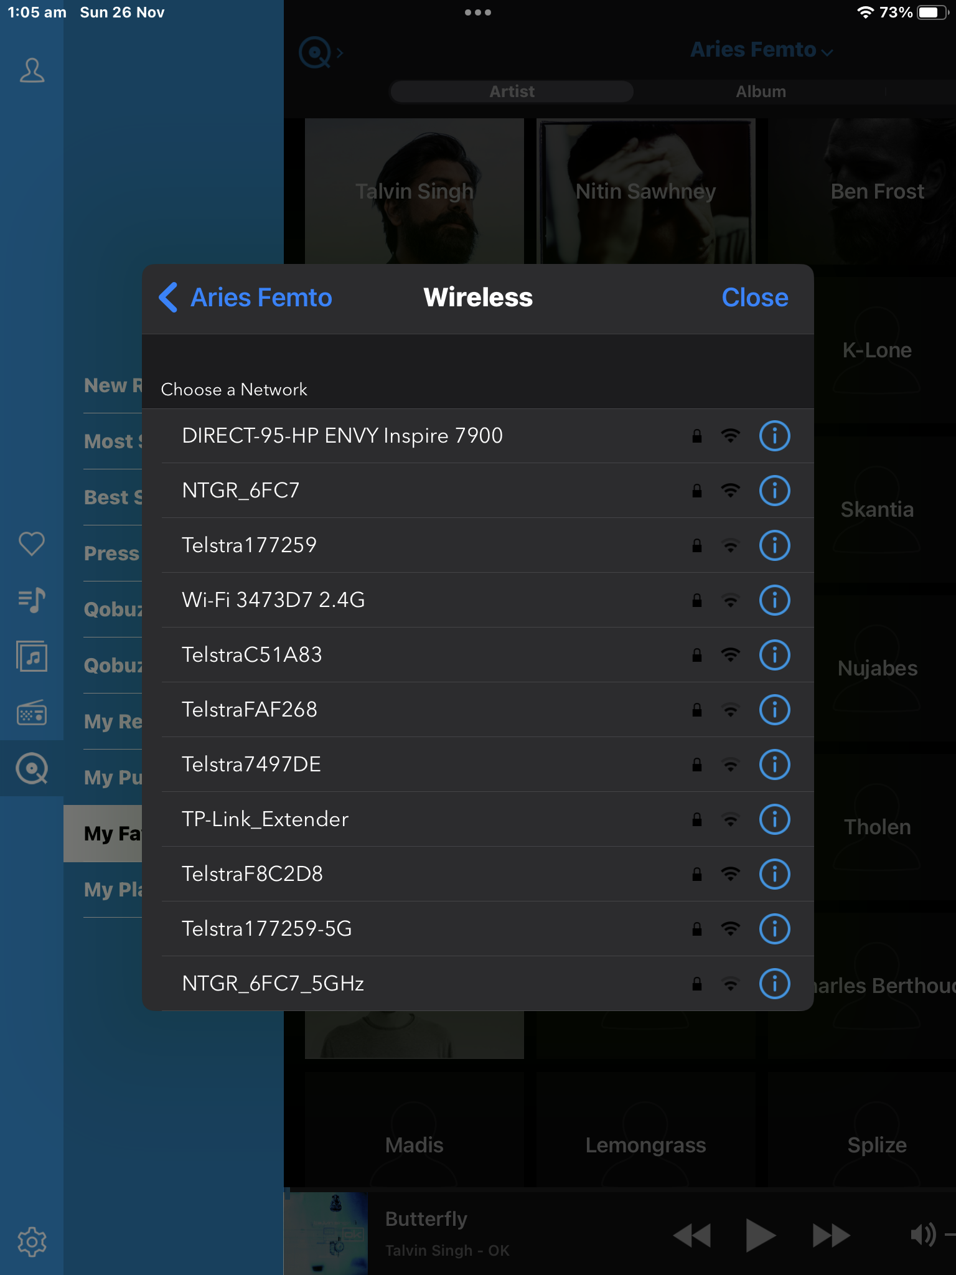Show details for Telstra177259 network
This screenshot has width=956, height=1275.
[775, 545]
